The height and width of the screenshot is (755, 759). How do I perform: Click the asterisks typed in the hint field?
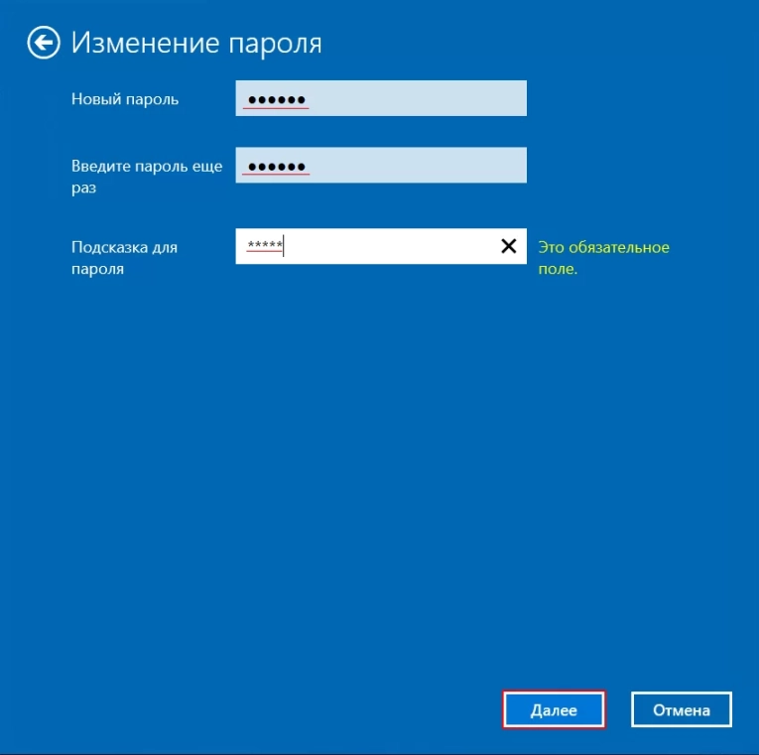pyautogui.click(x=264, y=245)
